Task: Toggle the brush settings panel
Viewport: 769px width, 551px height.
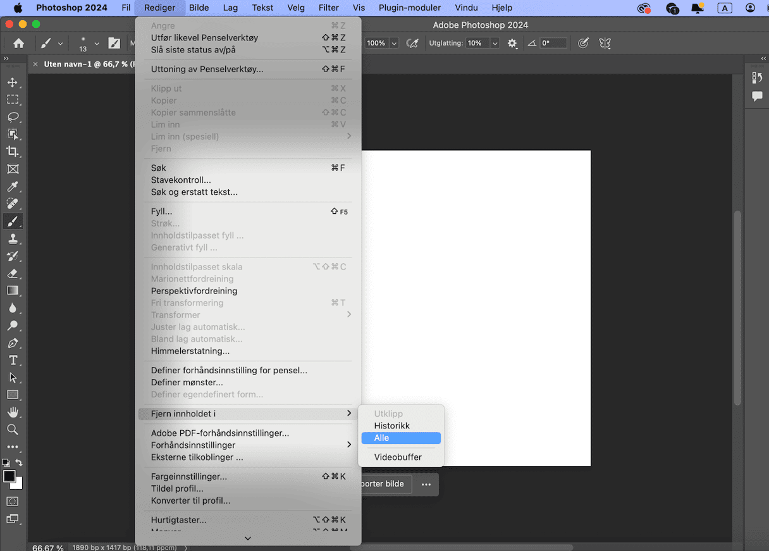Action: point(114,43)
